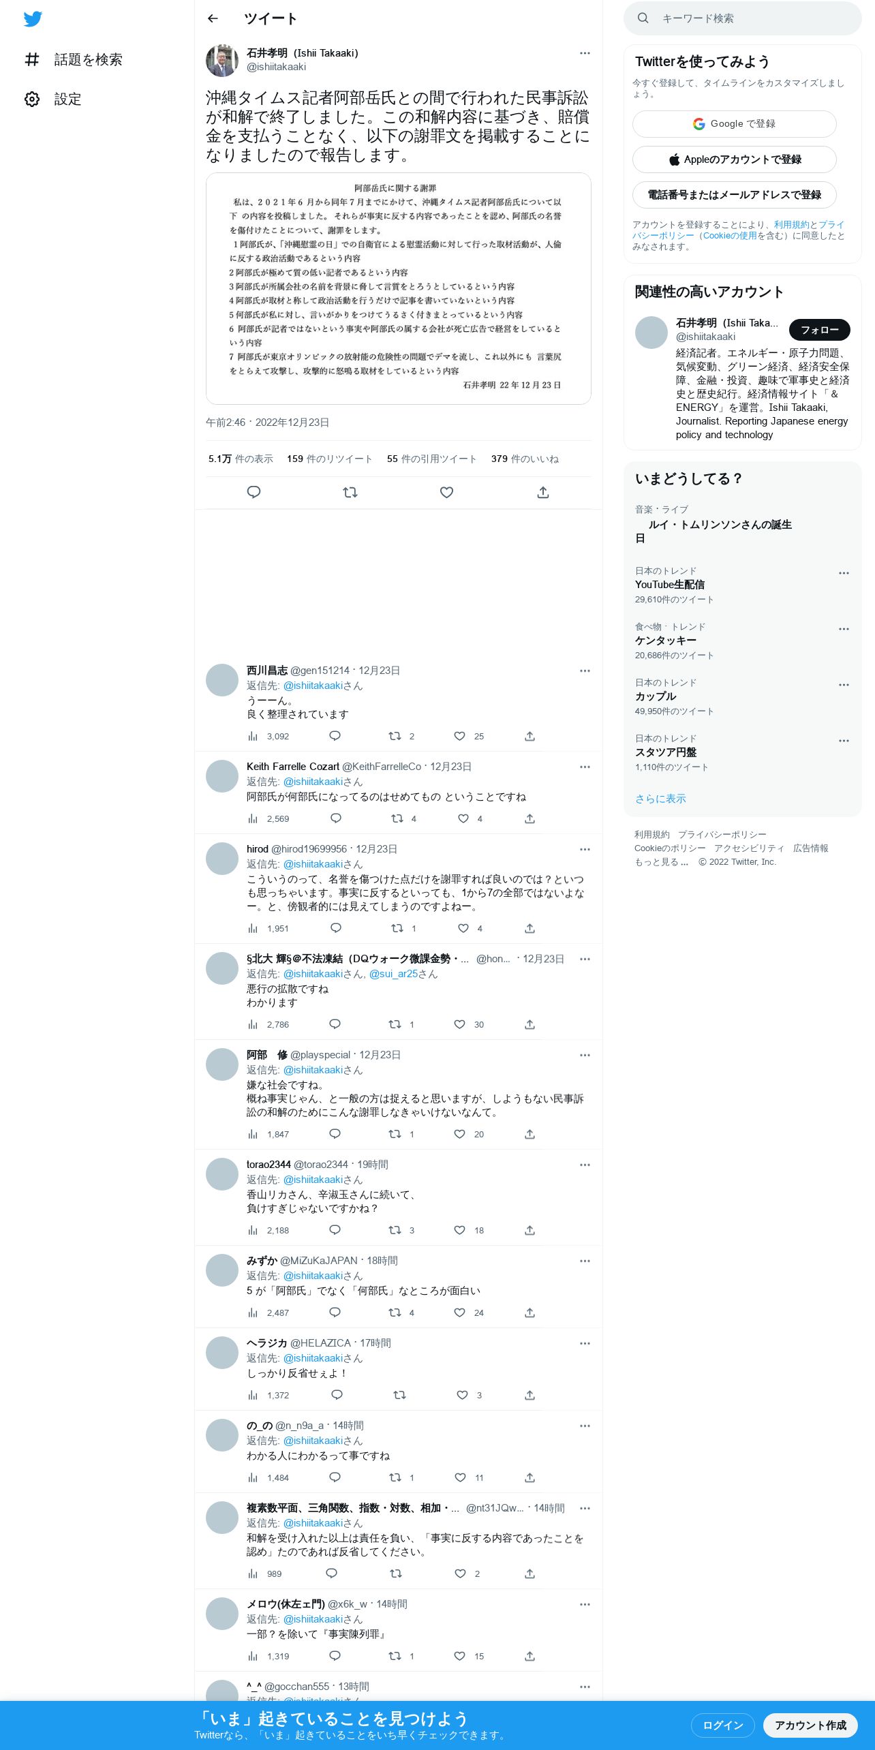
Task: Click the Twitter bird logo
Action: pos(33,18)
